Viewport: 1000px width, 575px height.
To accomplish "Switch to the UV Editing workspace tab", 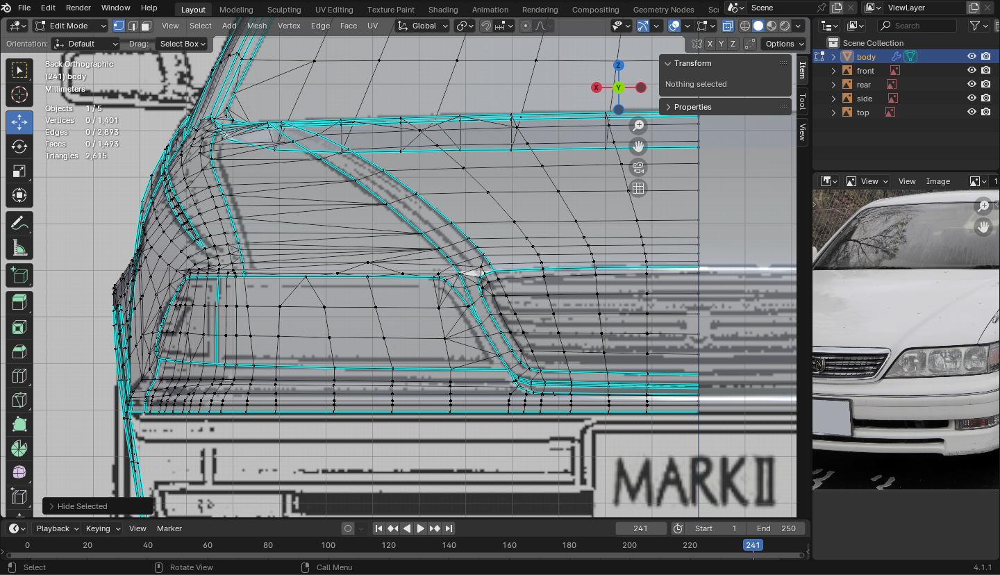I will click(x=334, y=10).
